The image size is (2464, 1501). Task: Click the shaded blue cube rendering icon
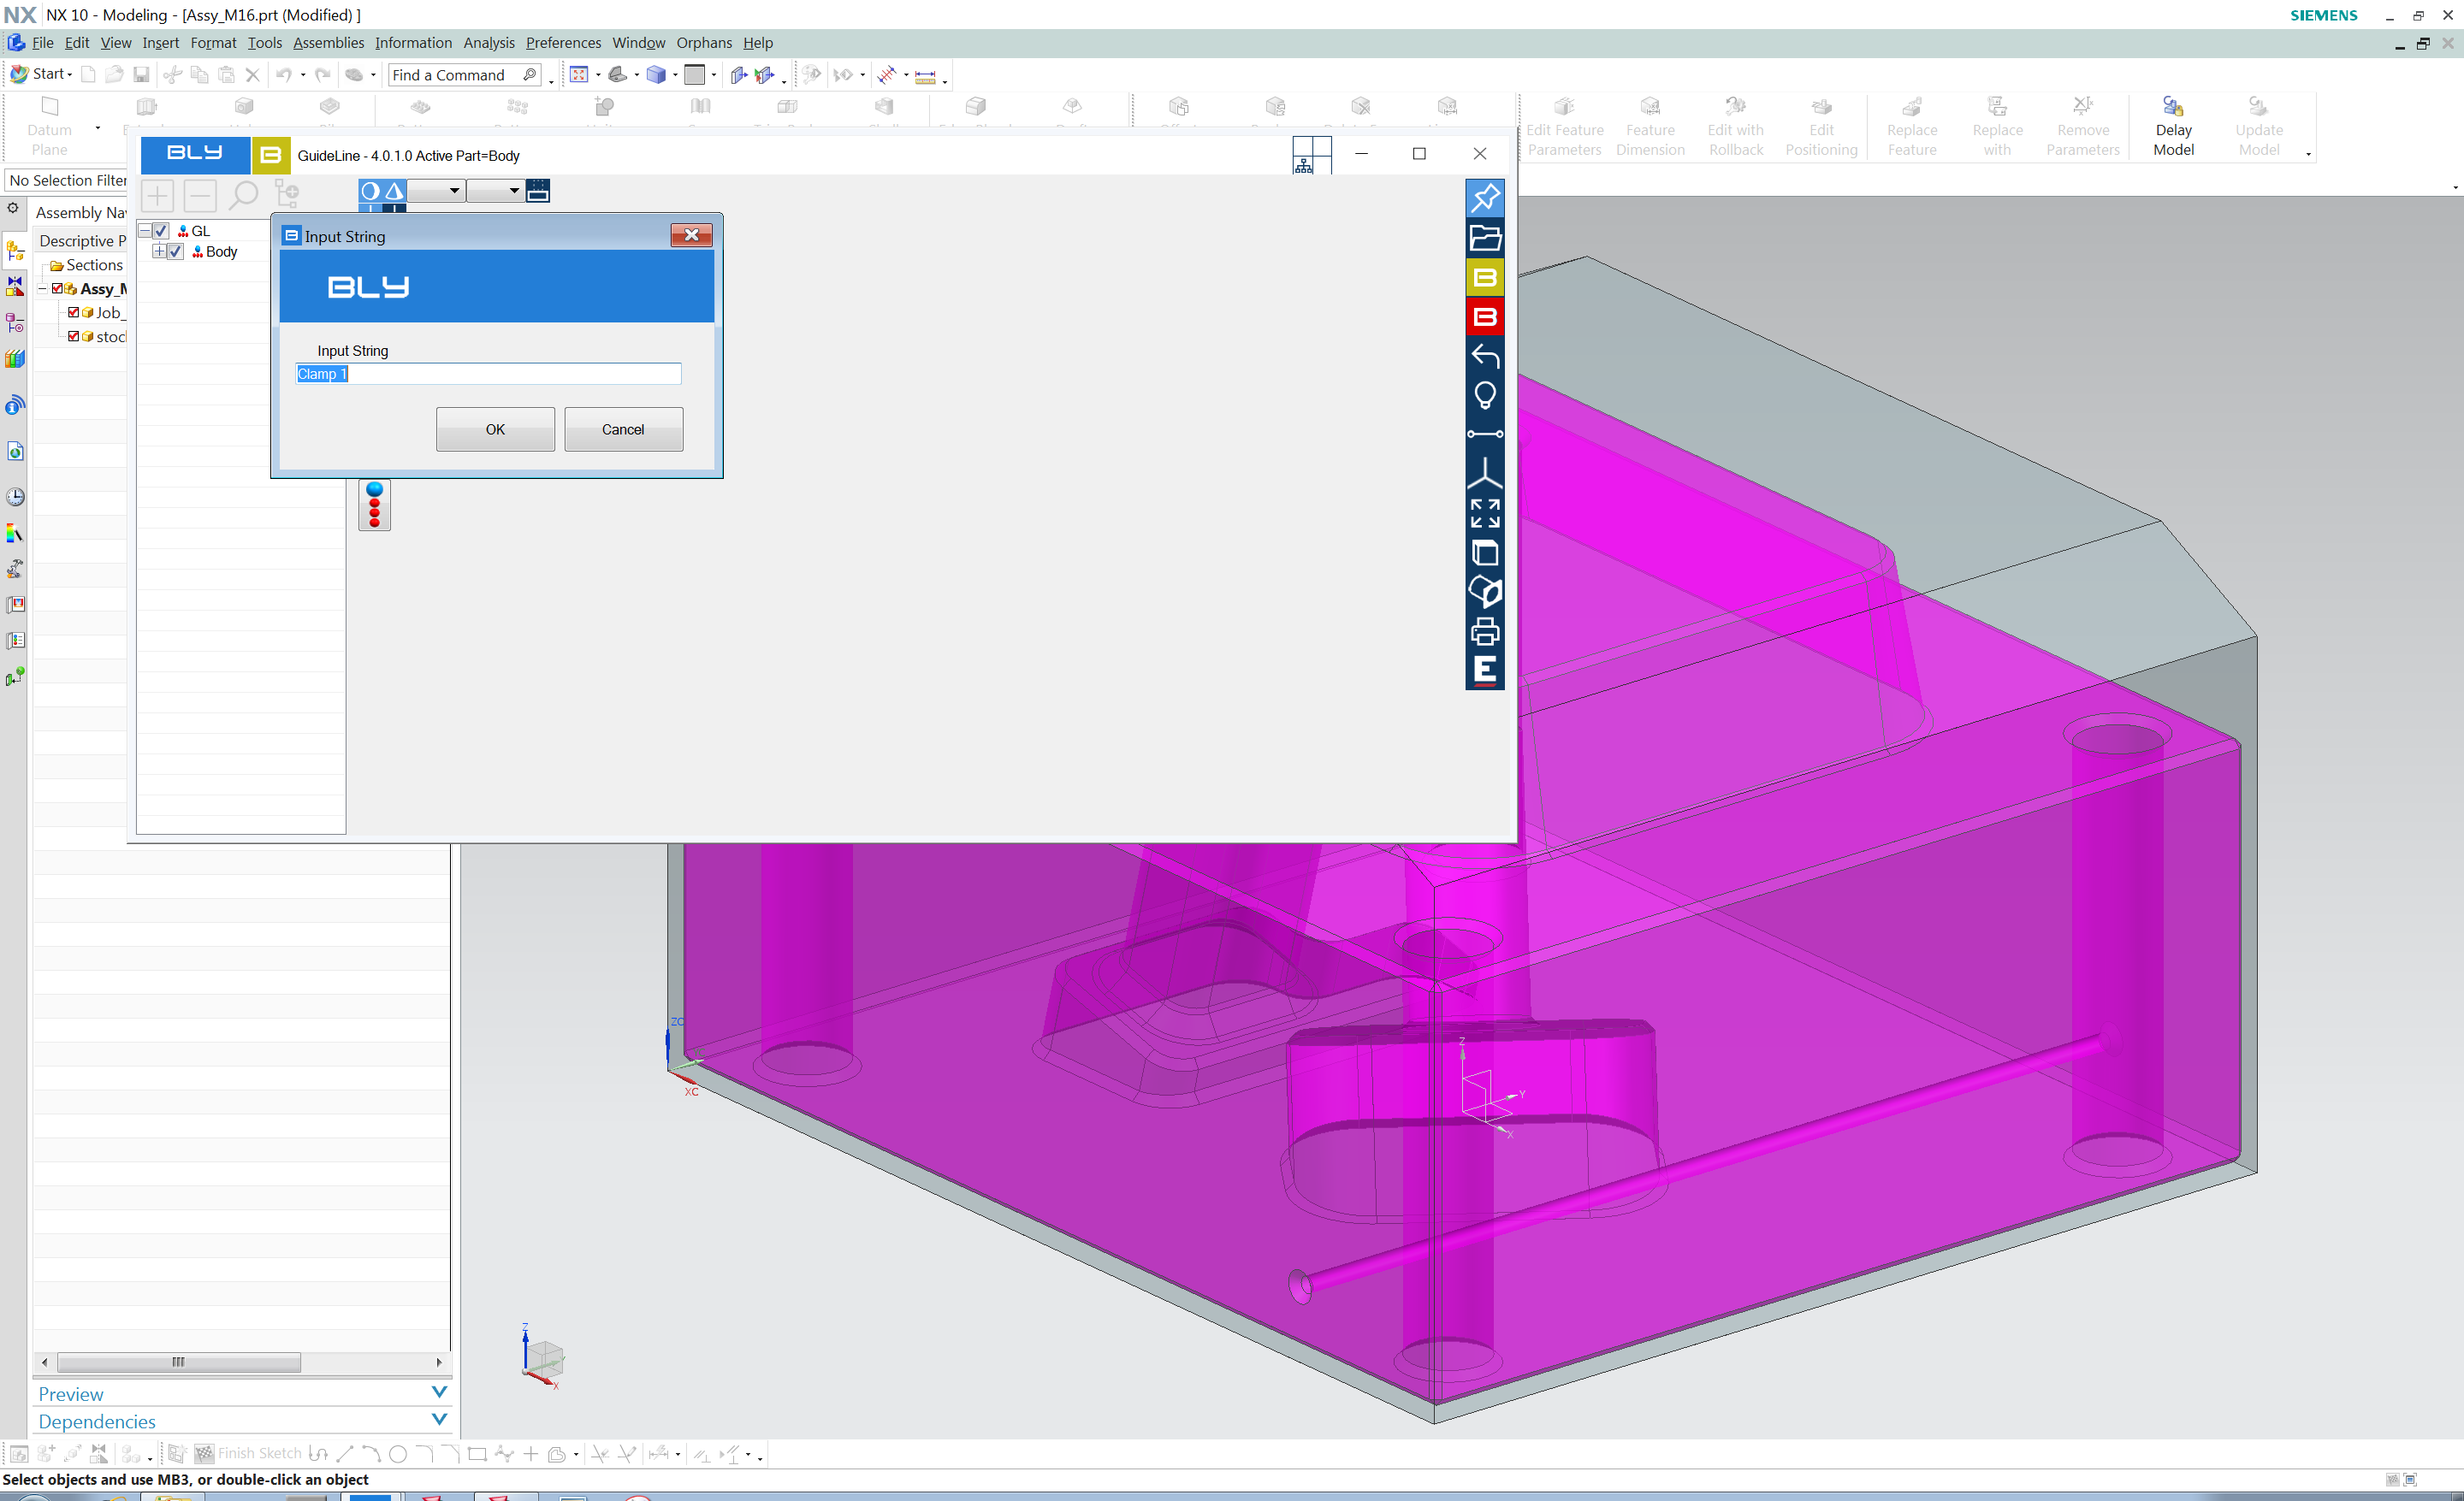pos(655,74)
